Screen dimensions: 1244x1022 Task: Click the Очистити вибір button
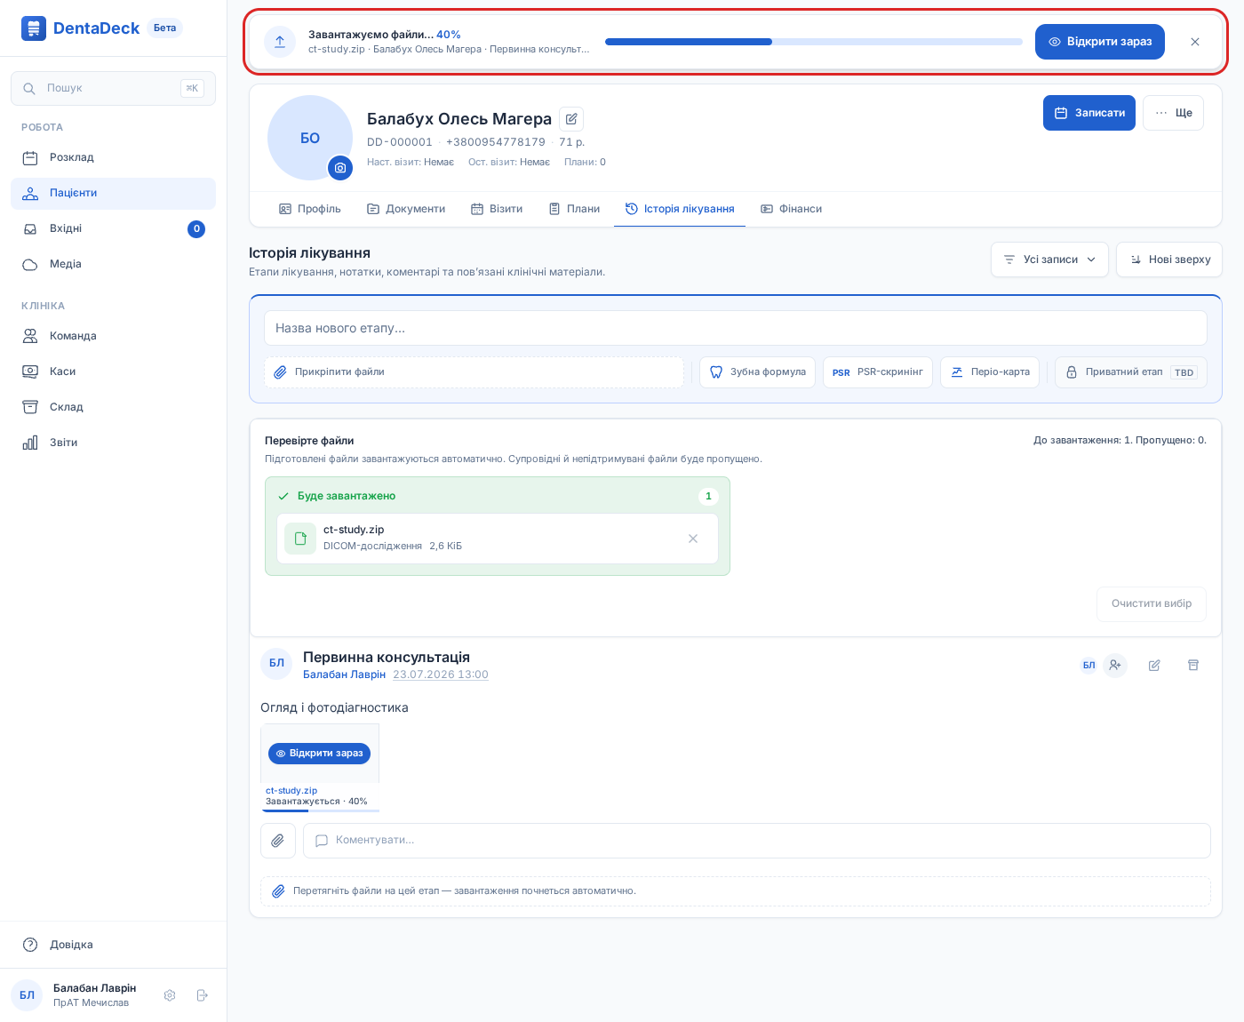pyautogui.click(x=1152, y=603)
